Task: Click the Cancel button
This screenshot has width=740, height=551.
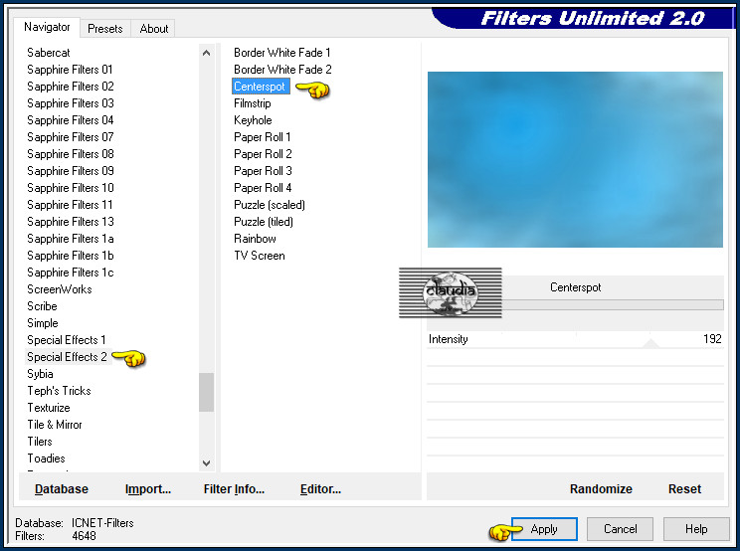Action: tap(620, 529)
